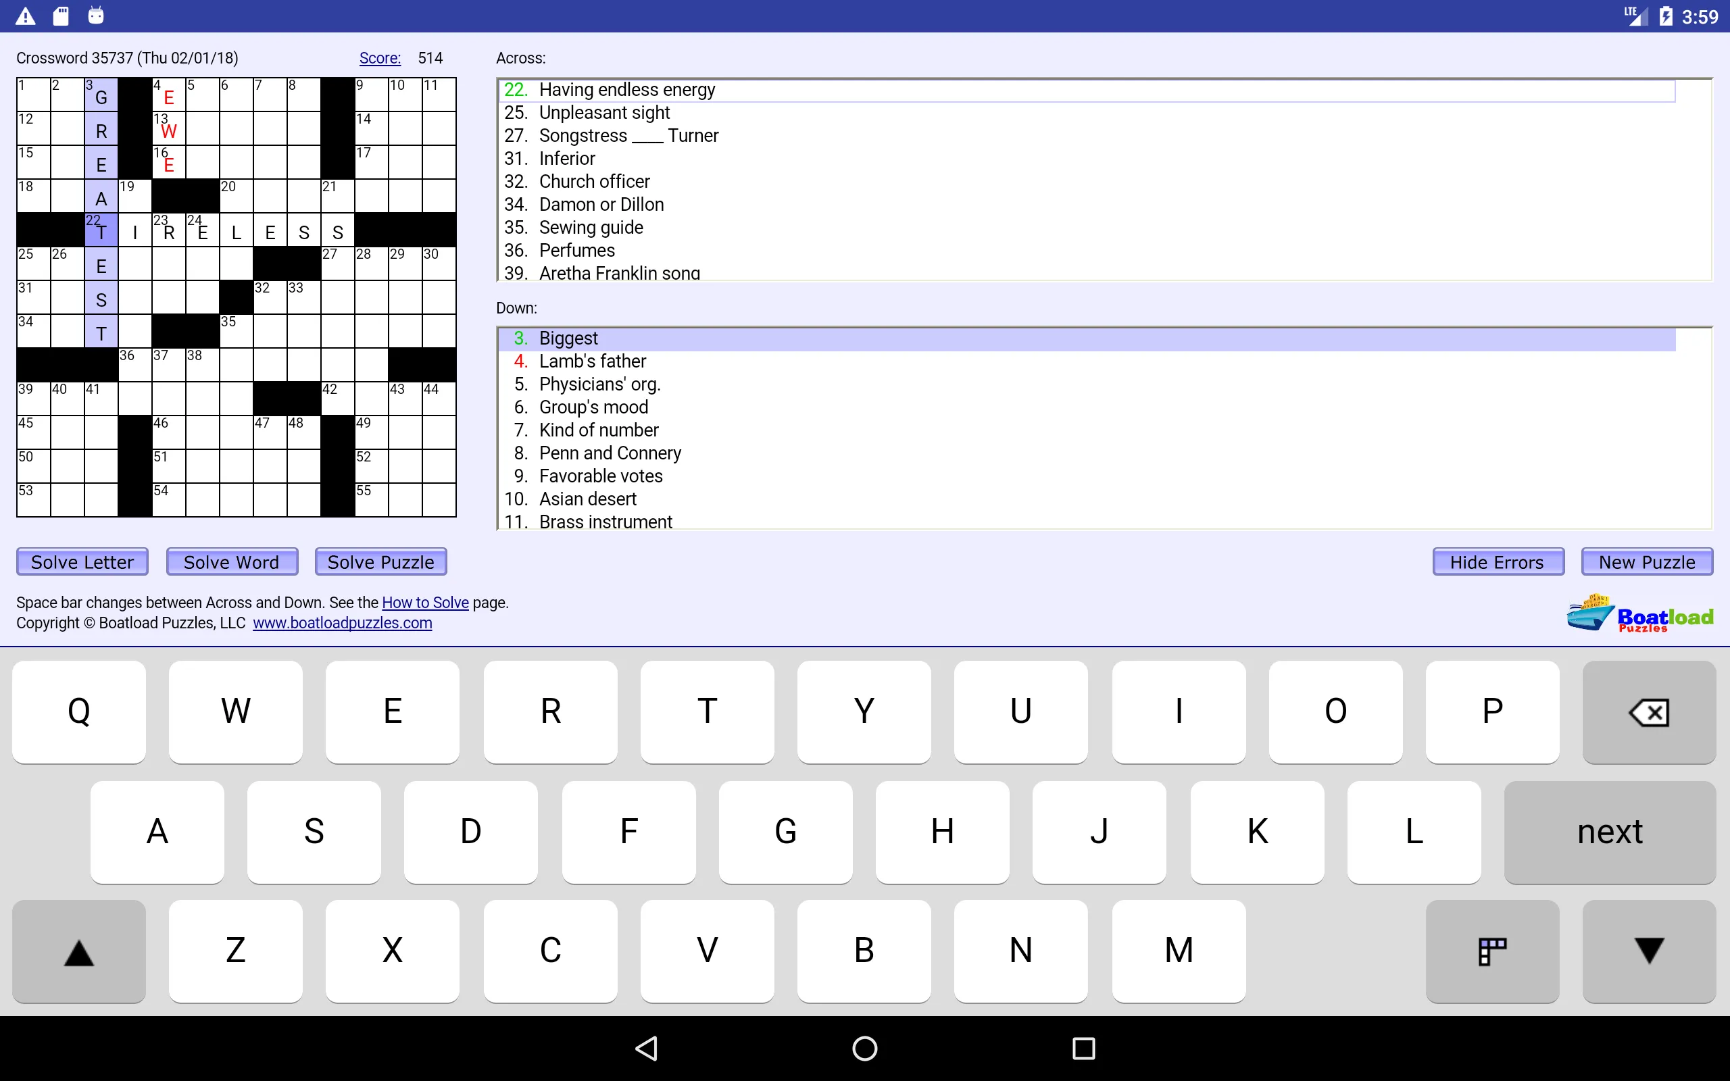
Task: Click the Solve Word button
Action: [x=230, y=560]
